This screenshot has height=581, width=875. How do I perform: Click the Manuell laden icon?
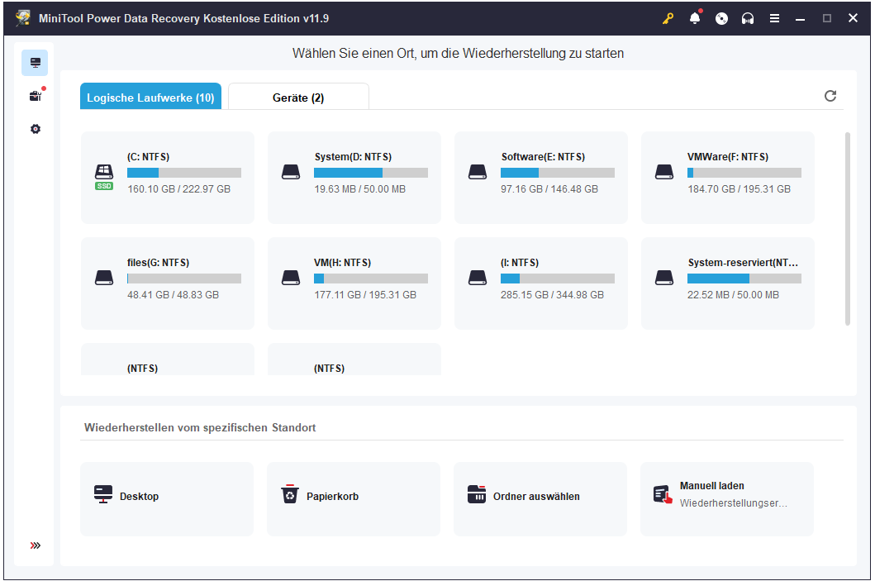[663, 494]
